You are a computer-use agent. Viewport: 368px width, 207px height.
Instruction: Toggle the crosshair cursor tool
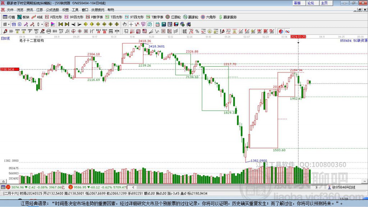[131, 24]
